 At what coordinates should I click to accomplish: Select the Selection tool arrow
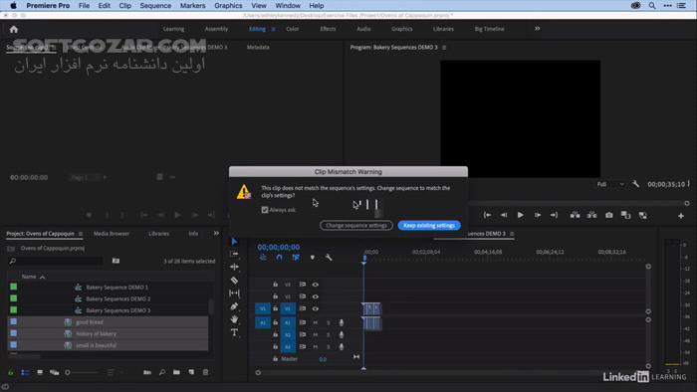tap(234, 242)
